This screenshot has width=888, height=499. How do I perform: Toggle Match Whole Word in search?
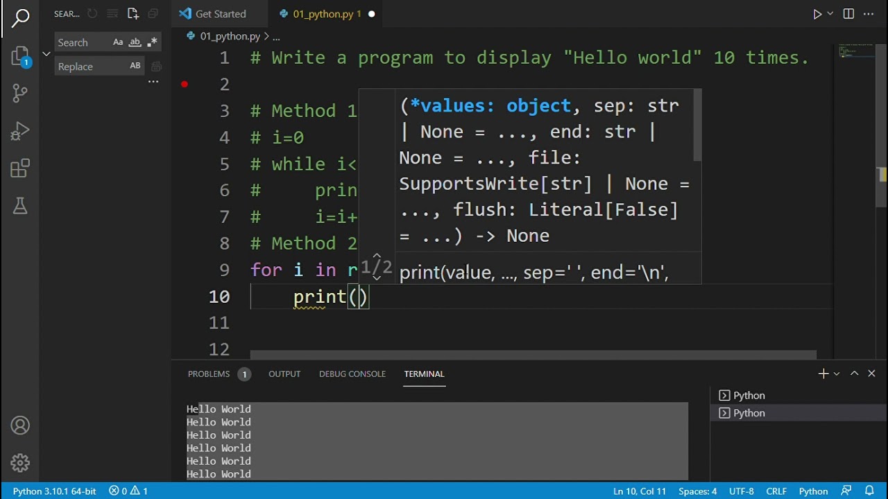click(x=135, y=42)
